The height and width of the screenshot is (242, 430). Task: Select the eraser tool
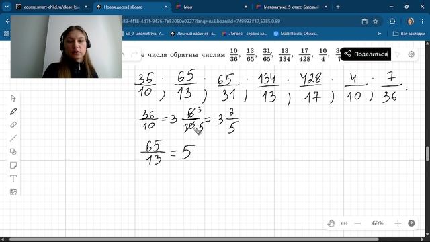coord(13,125)
